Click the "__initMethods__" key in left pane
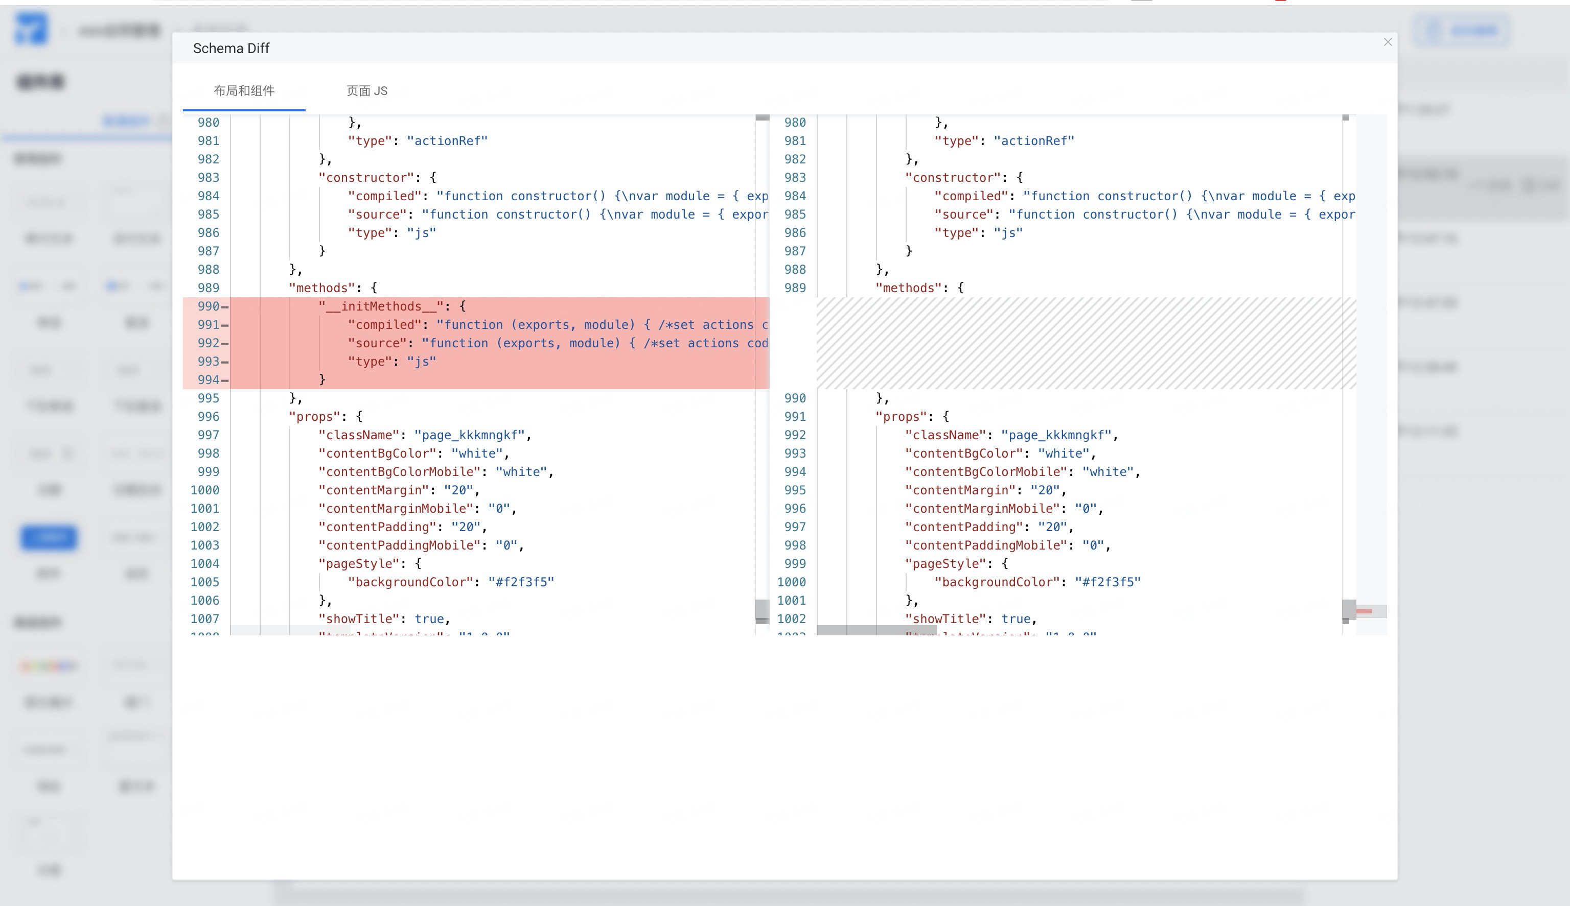This screenshot has width=1570, height=906. 382,306
